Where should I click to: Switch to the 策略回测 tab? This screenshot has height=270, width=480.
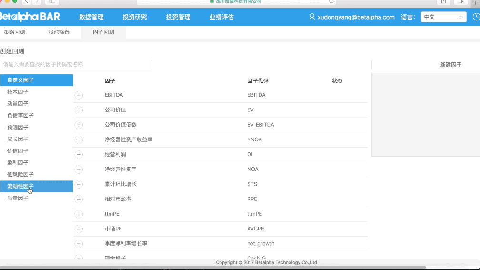tap(14, 32)
